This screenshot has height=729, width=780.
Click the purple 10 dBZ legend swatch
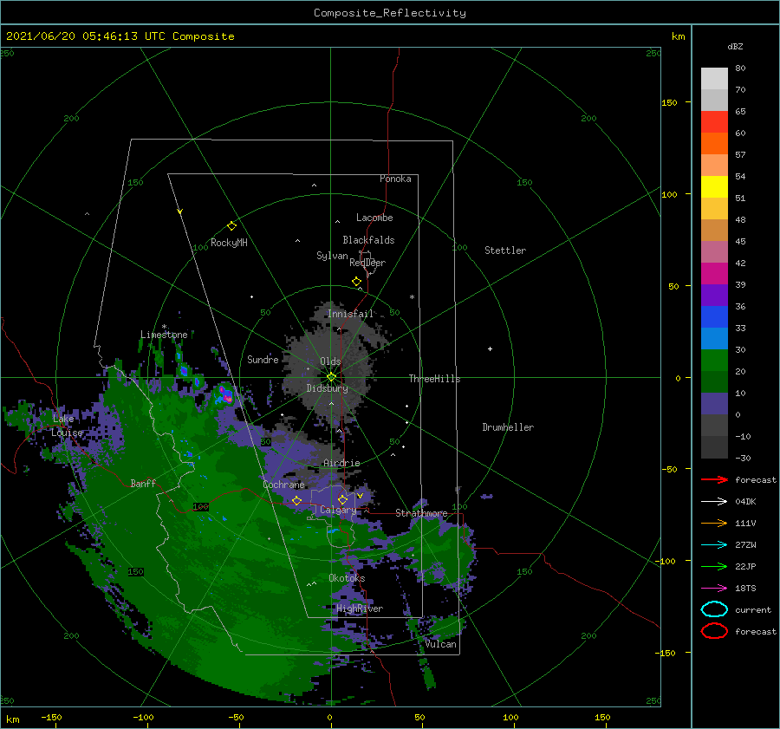(x=714, y=403)
